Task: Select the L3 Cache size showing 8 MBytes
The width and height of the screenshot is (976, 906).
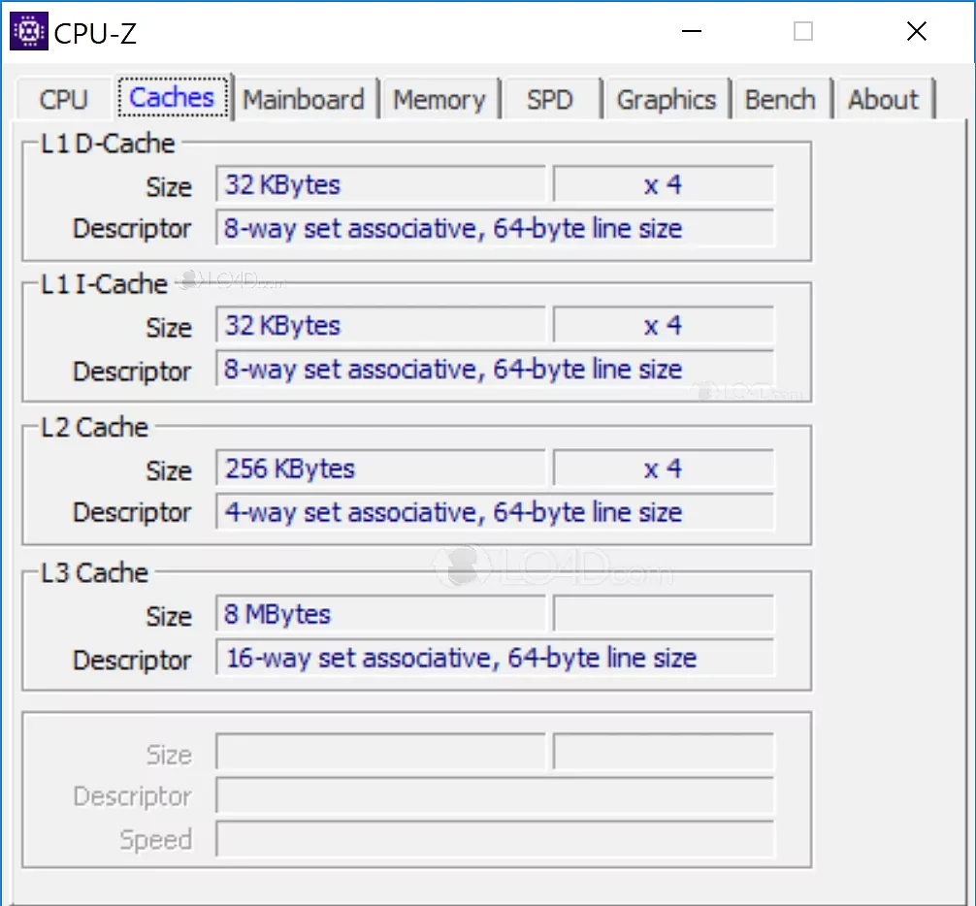Action: pos(381,614)
